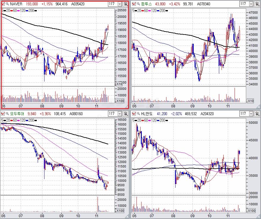261x219 pixels.
Task: Uncheck the NAVER chart checkbox
Action: click(x=3, y=4)
